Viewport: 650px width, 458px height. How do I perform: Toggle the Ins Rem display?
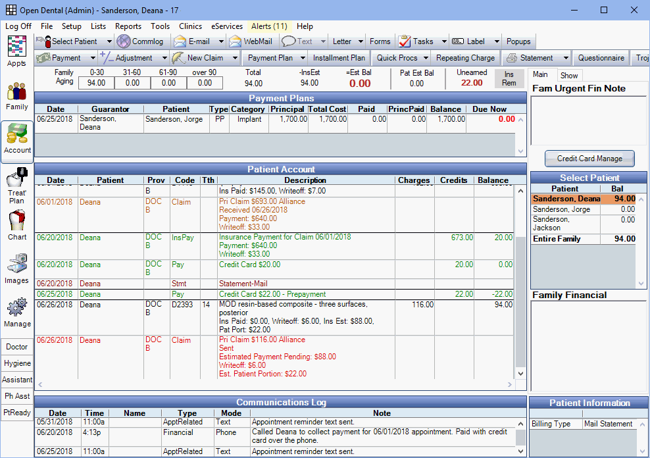click(x=509, y=78)
